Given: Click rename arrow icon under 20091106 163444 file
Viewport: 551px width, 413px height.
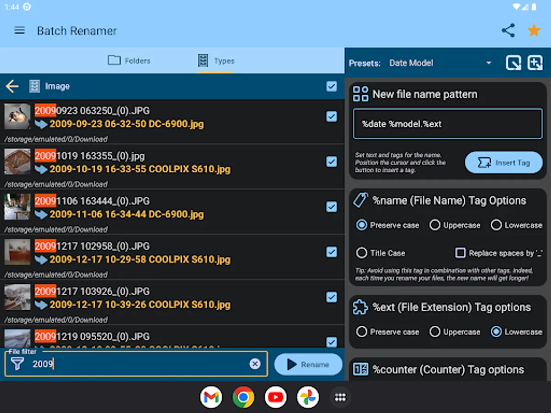Looking at the screenshot, I should pos(41,214).
